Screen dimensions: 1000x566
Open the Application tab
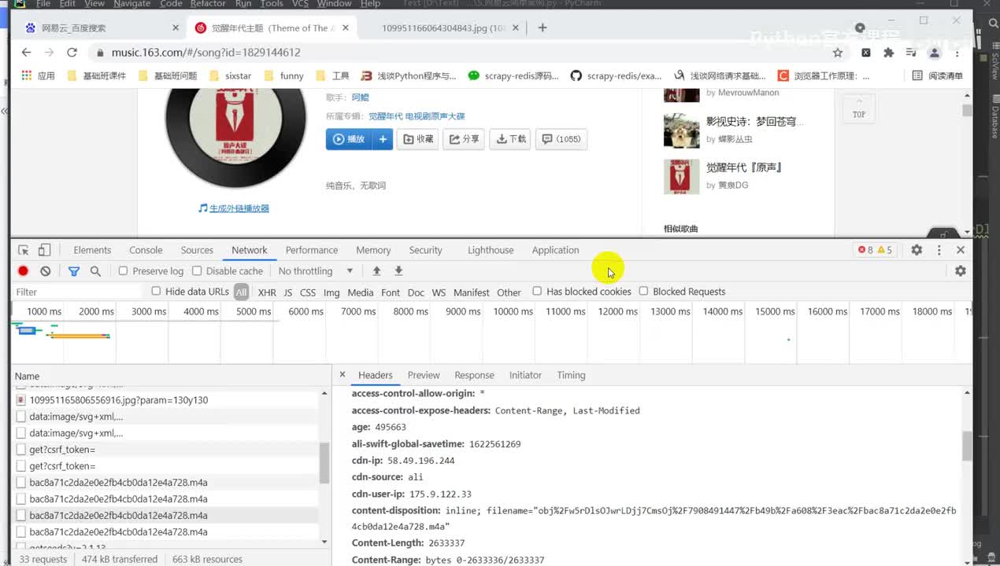point(555,250)
